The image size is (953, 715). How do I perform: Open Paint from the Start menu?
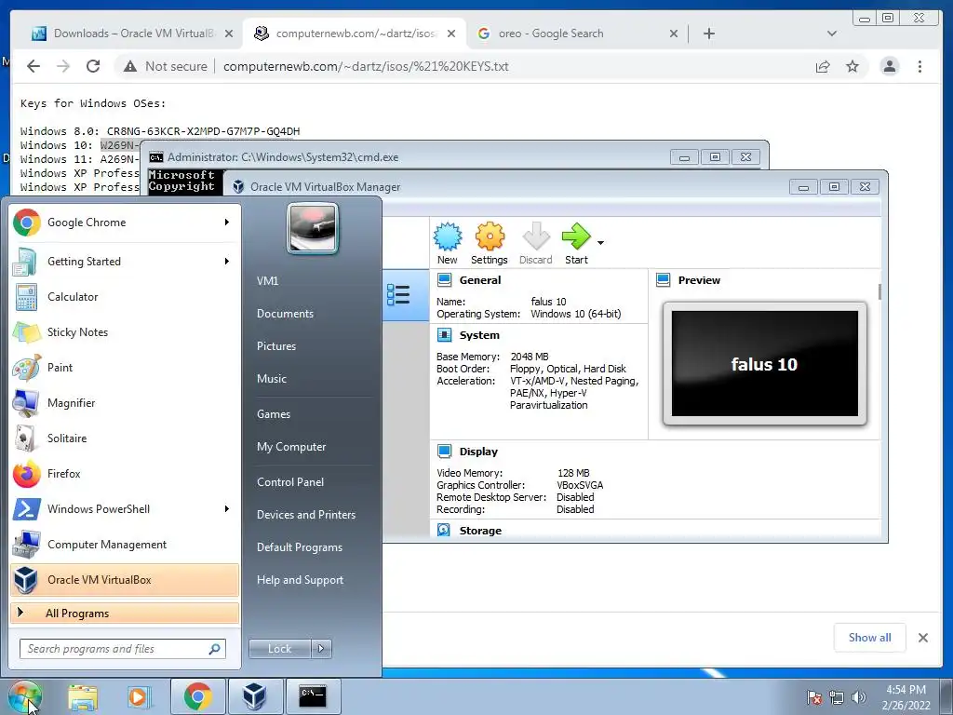pos(125,367)
